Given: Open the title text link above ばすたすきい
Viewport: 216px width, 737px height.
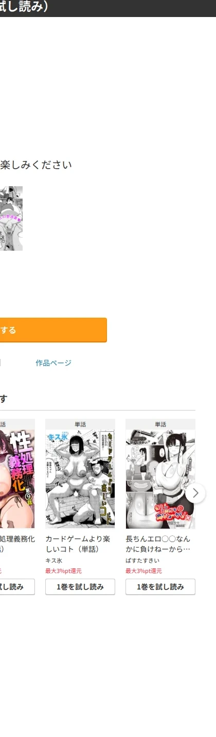Looking at the screenshot, I should [x=158, y=544].
